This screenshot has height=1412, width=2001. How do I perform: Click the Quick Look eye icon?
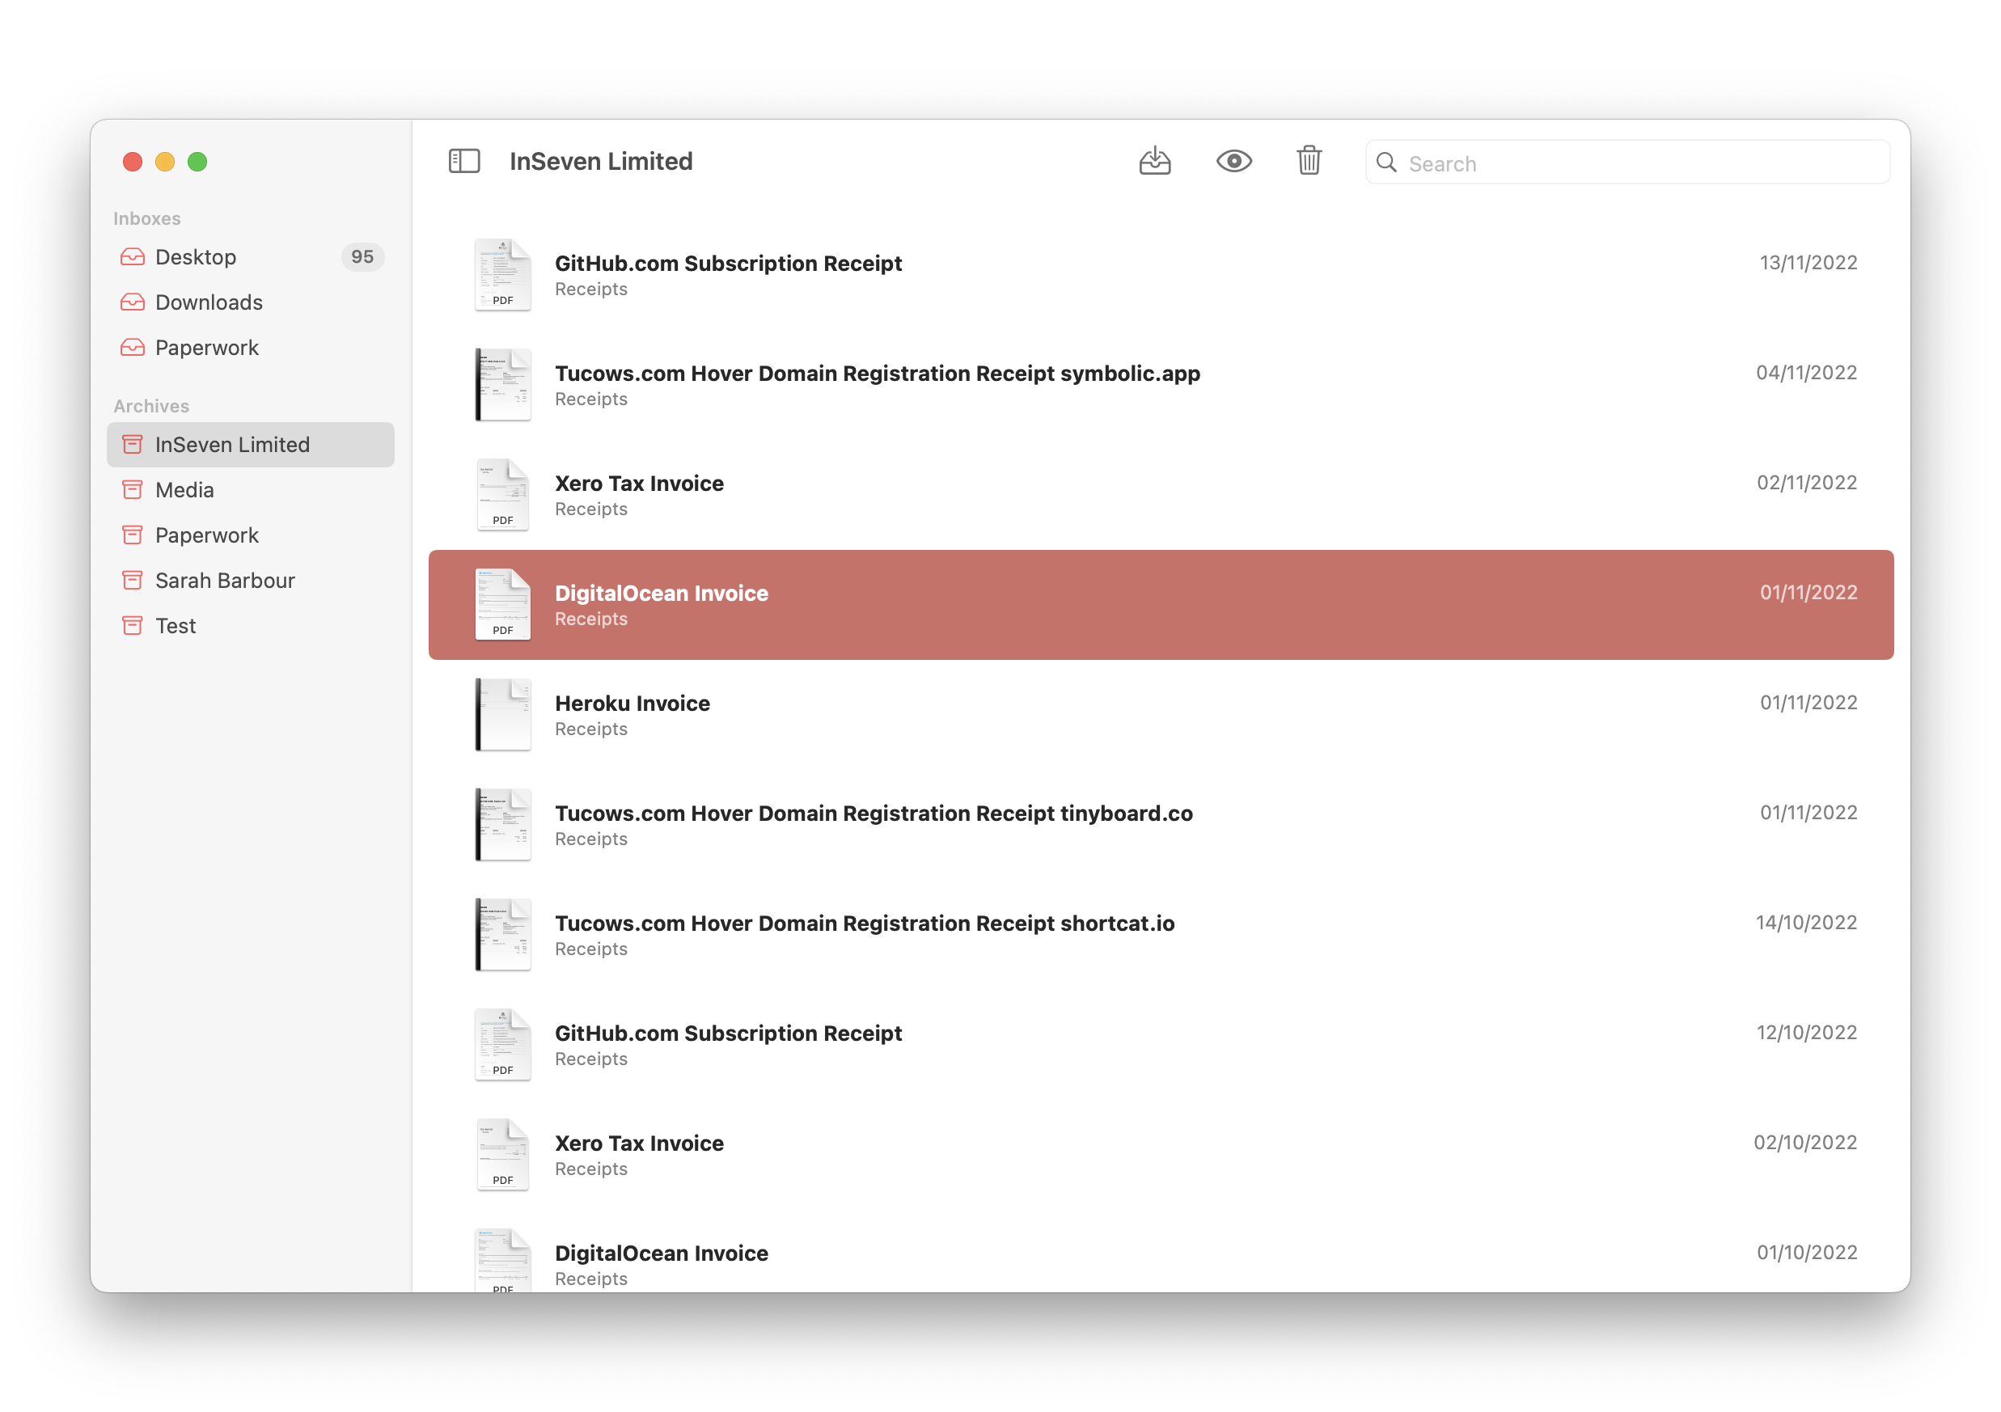1234,161
